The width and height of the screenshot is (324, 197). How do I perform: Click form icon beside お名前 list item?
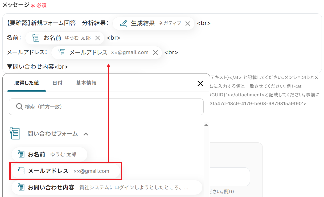21,154
